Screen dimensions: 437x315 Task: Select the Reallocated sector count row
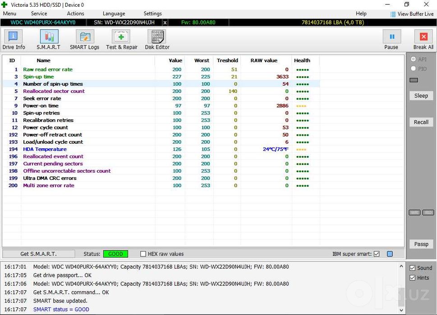point(161,91)
